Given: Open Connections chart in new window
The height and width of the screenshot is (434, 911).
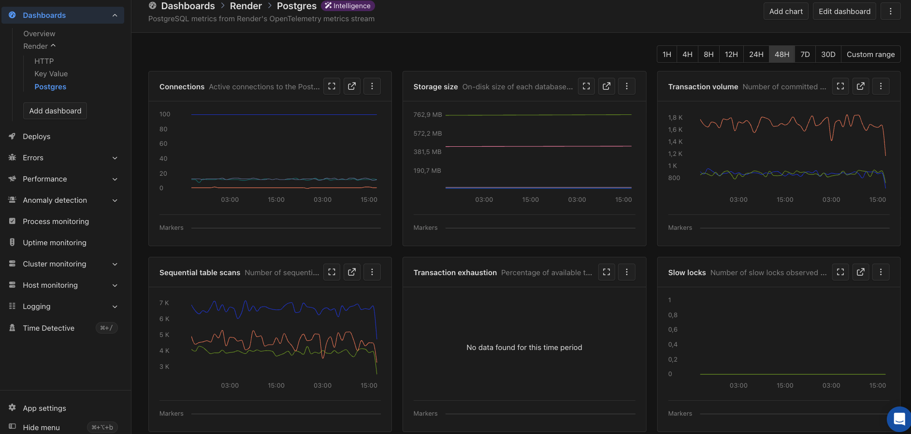Looking at the screenshot, I should click(352, 86).
